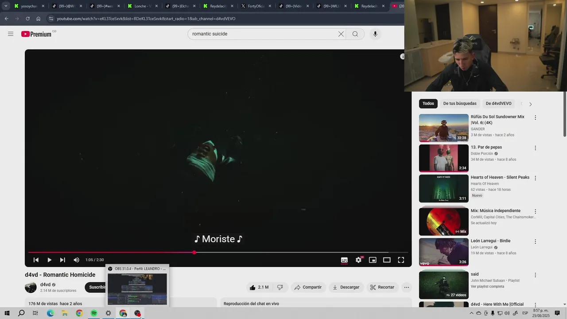This screenshot has height=319, width=567.
Task: Open options for 13. Par de pepas
Action: pyautogui.click(x=535, y=148)
